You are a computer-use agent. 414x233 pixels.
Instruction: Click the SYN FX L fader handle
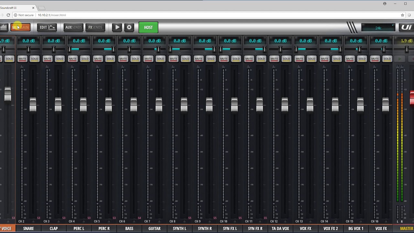click(235, 105)
